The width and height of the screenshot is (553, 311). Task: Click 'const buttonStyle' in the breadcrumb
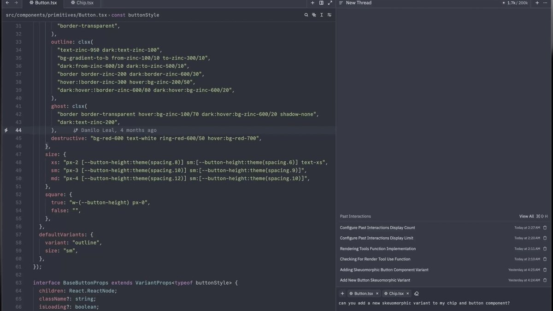click(135, 15)
